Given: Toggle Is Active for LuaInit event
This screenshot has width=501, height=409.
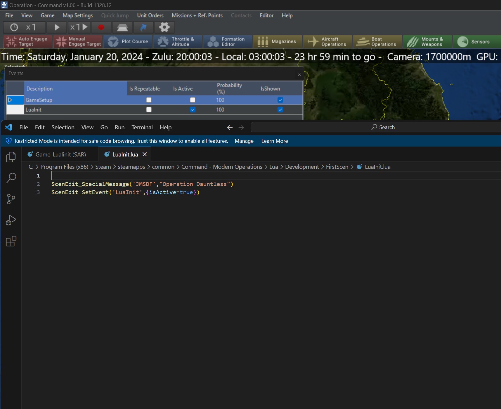Looking at the screenshot, I should click(193, 110).
